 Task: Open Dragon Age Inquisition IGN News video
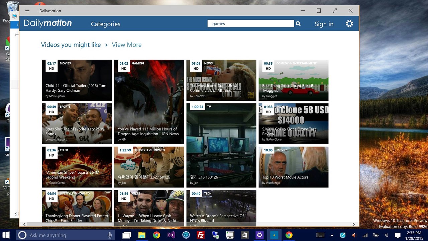click(149, 102)
